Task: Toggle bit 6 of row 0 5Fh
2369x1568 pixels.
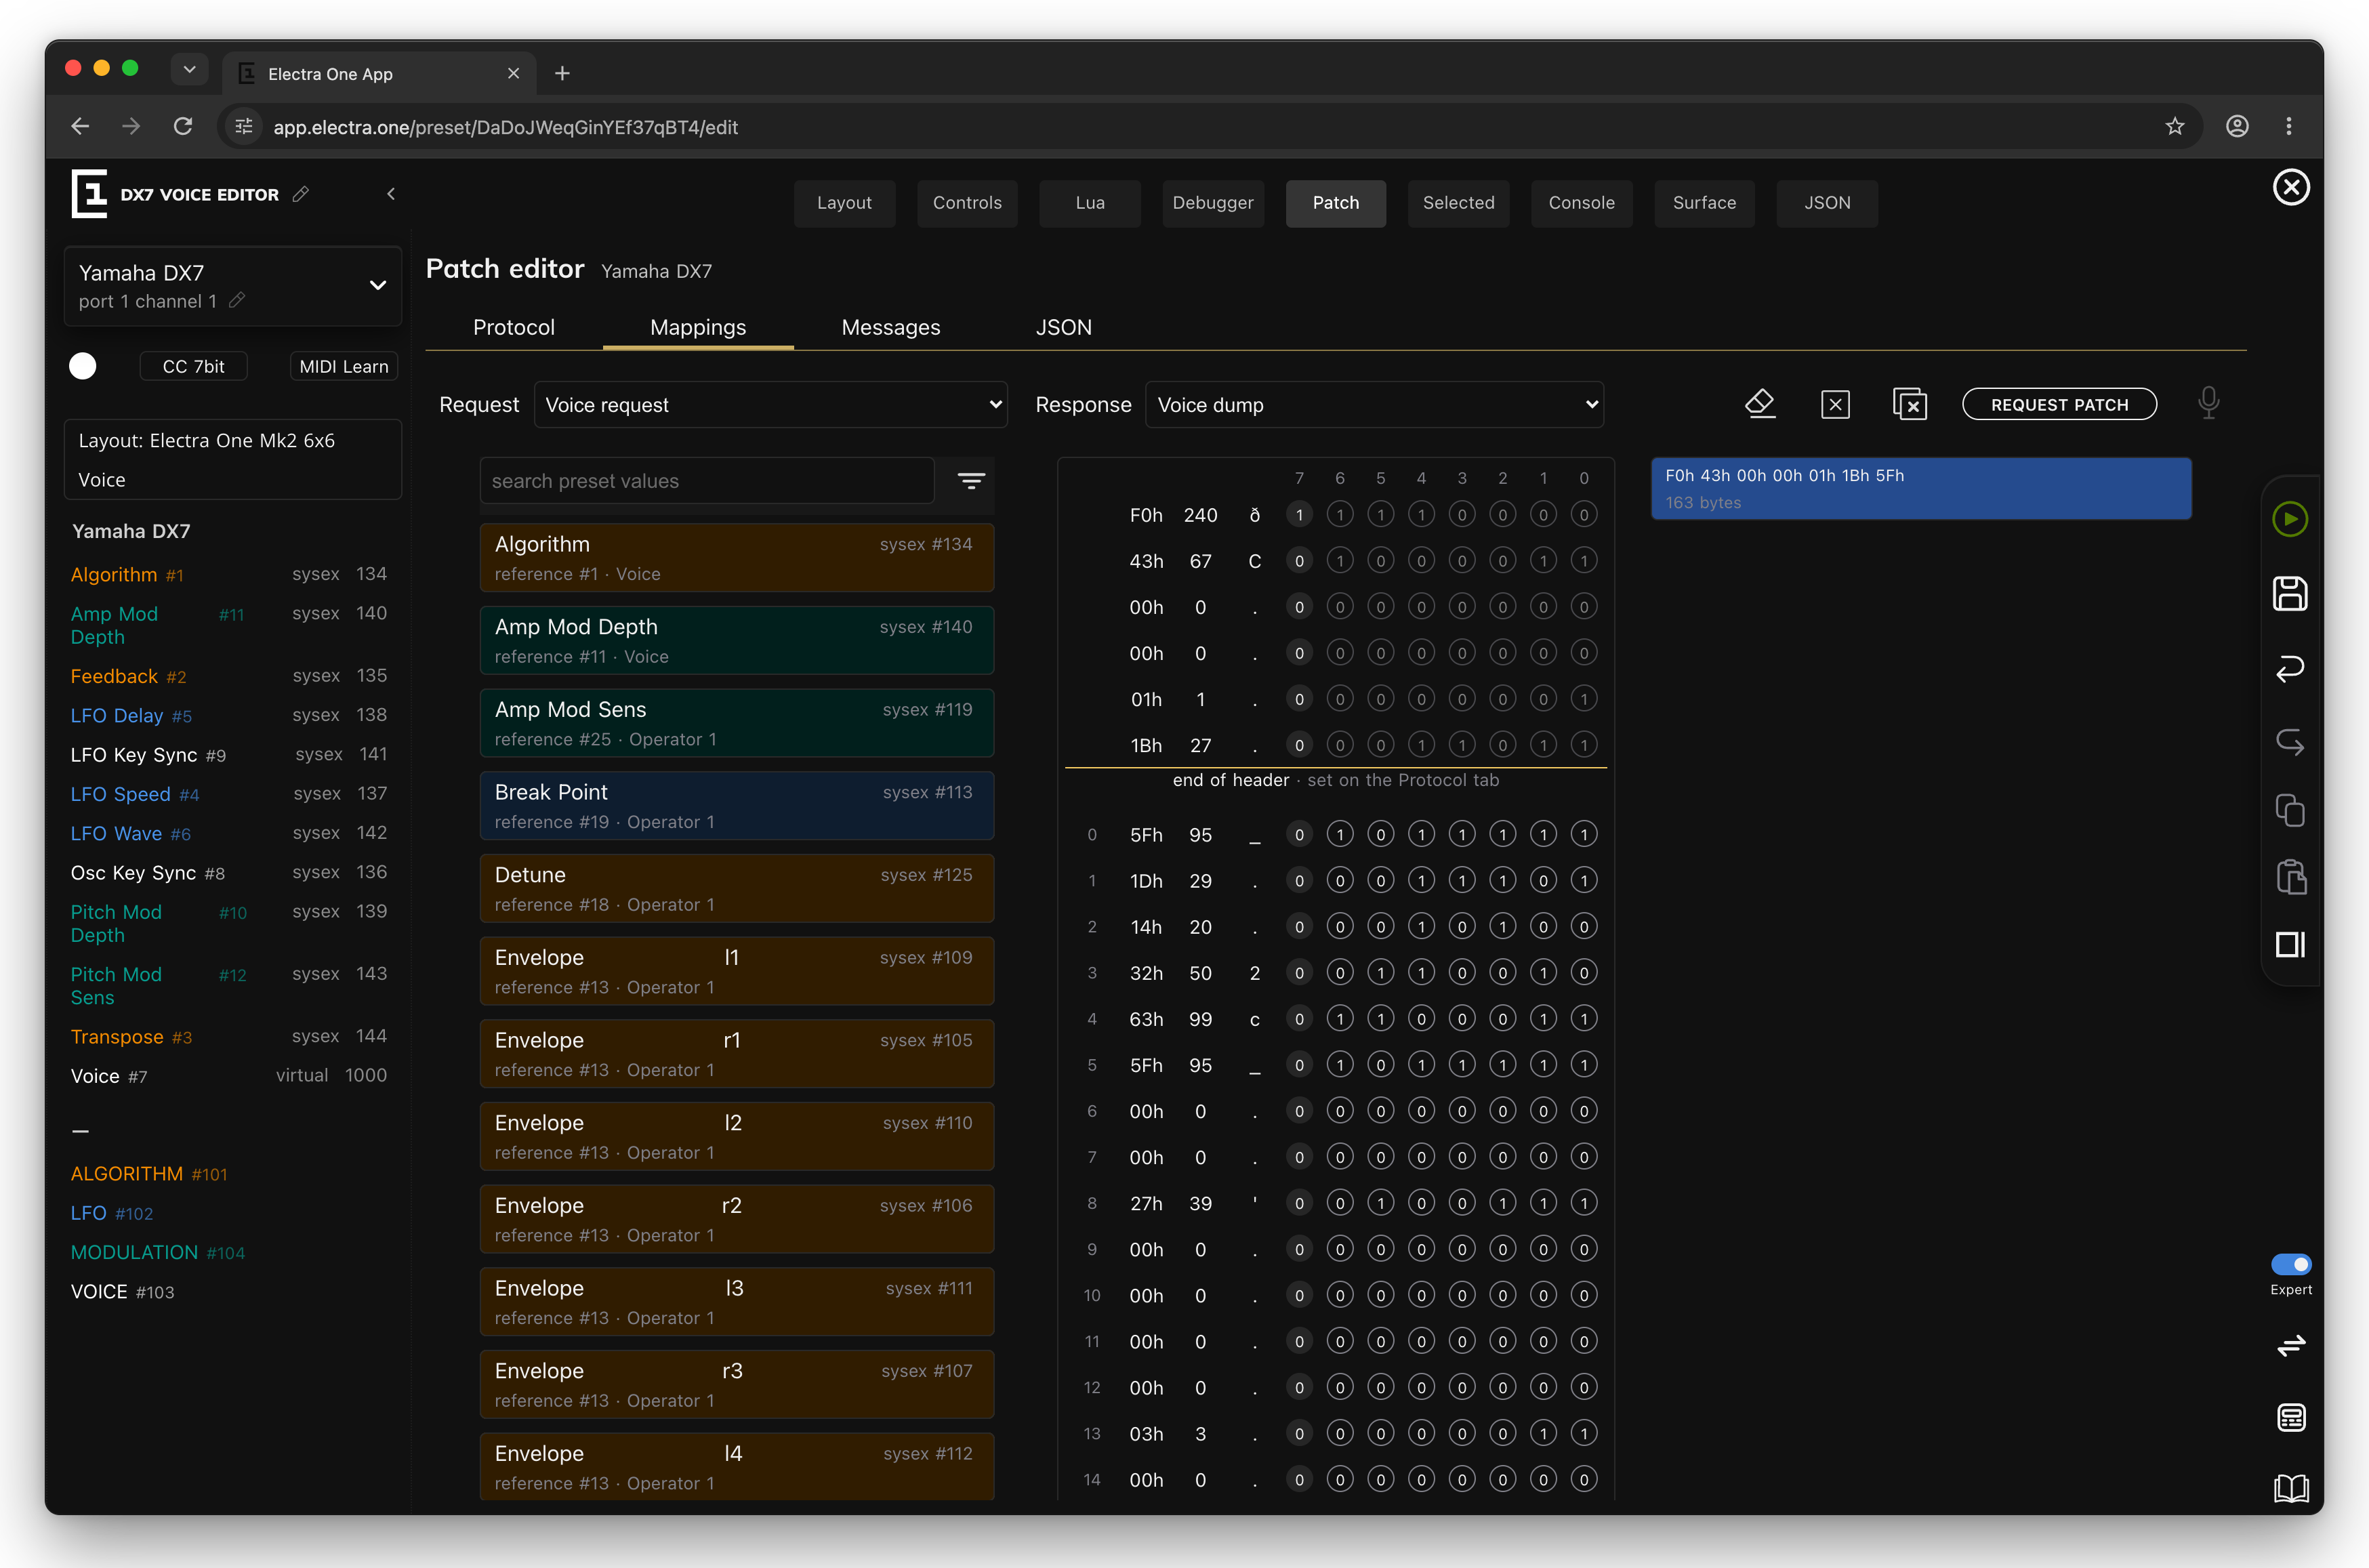Action: [x=1340, y=834]
